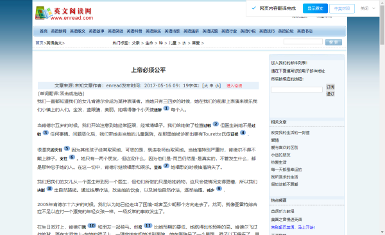Open 英语行业 in the navigation bar

tap(229, 31)
